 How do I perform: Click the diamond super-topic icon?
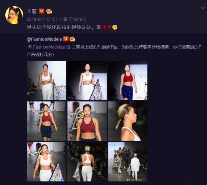tap(30, 47)
